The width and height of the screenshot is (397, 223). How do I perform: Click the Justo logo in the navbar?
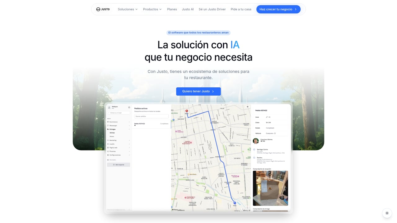pyautogui.click(x=103, y=9)
